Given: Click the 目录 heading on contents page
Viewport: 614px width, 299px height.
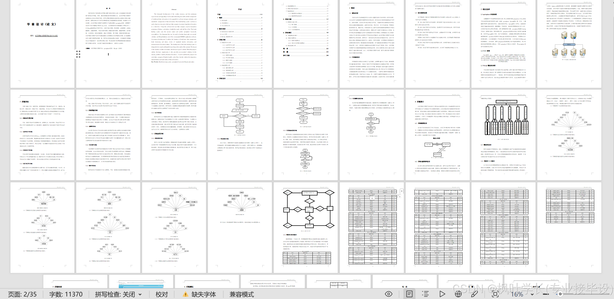Looking at the screenshot, I should 240,9.
